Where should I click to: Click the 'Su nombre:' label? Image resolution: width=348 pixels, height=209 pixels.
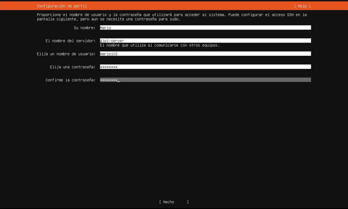coord(84,28)
